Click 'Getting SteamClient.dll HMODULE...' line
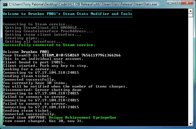196x129 pixels. tap(44, 28)
